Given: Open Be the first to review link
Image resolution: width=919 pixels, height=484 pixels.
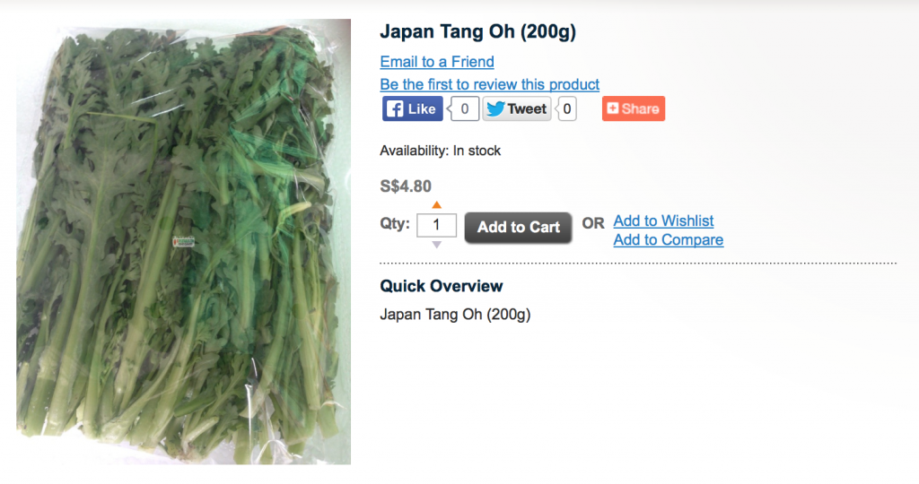Looking at the screenshot, I should (489, 84).
